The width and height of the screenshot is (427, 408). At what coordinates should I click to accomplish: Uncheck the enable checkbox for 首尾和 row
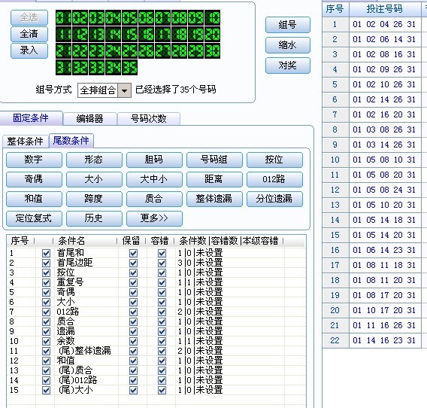(x=46, y=254)
